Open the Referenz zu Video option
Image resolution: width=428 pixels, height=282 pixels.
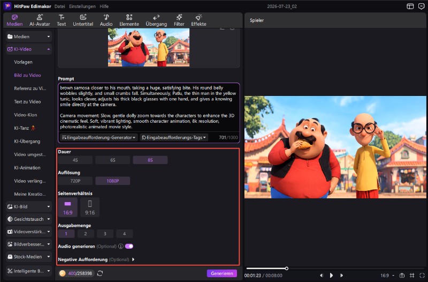pyautogui.click(x=30, y=88)
